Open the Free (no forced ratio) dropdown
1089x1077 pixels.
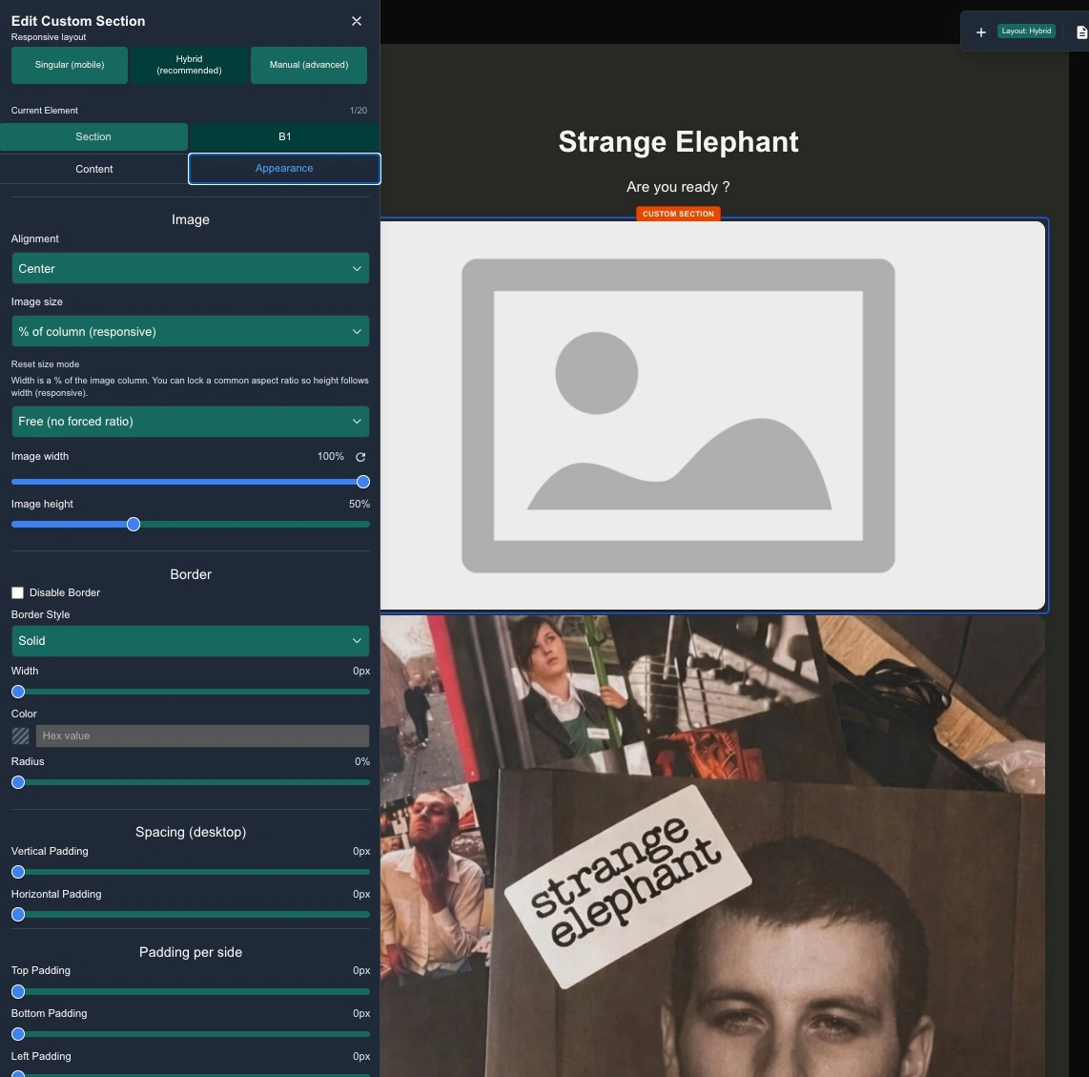190,422
